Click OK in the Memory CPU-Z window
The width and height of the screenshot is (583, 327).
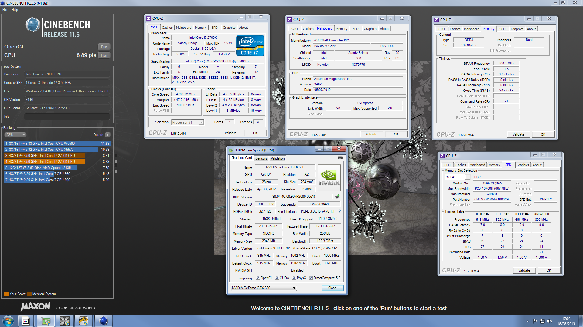point(543,134)
